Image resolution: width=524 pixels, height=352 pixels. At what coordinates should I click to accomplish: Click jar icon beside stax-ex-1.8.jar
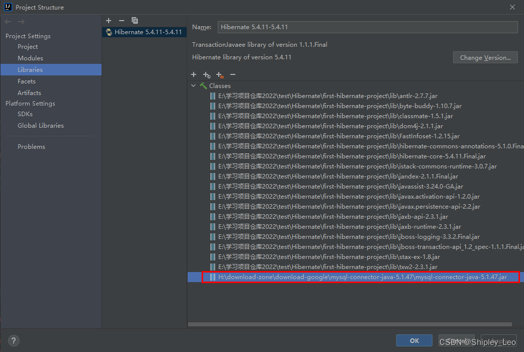coord(213,257)
